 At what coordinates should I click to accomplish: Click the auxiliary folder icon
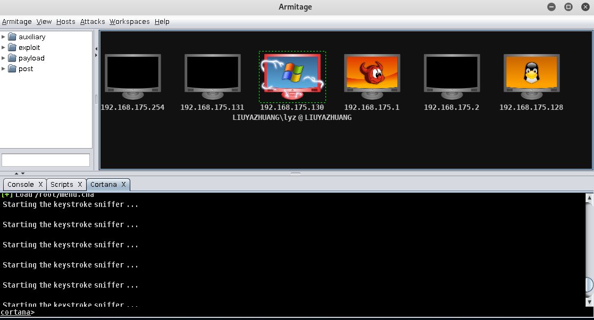(x=13, y=37)
